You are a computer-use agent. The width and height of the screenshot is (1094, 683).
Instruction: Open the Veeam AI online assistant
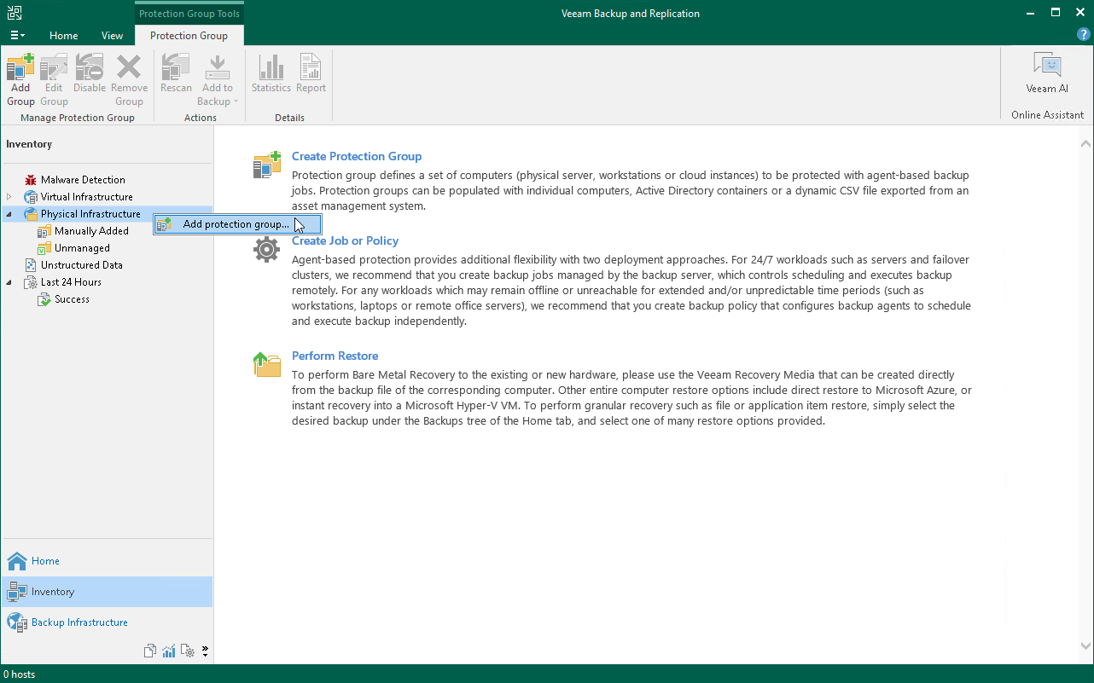click(1047, 73)
